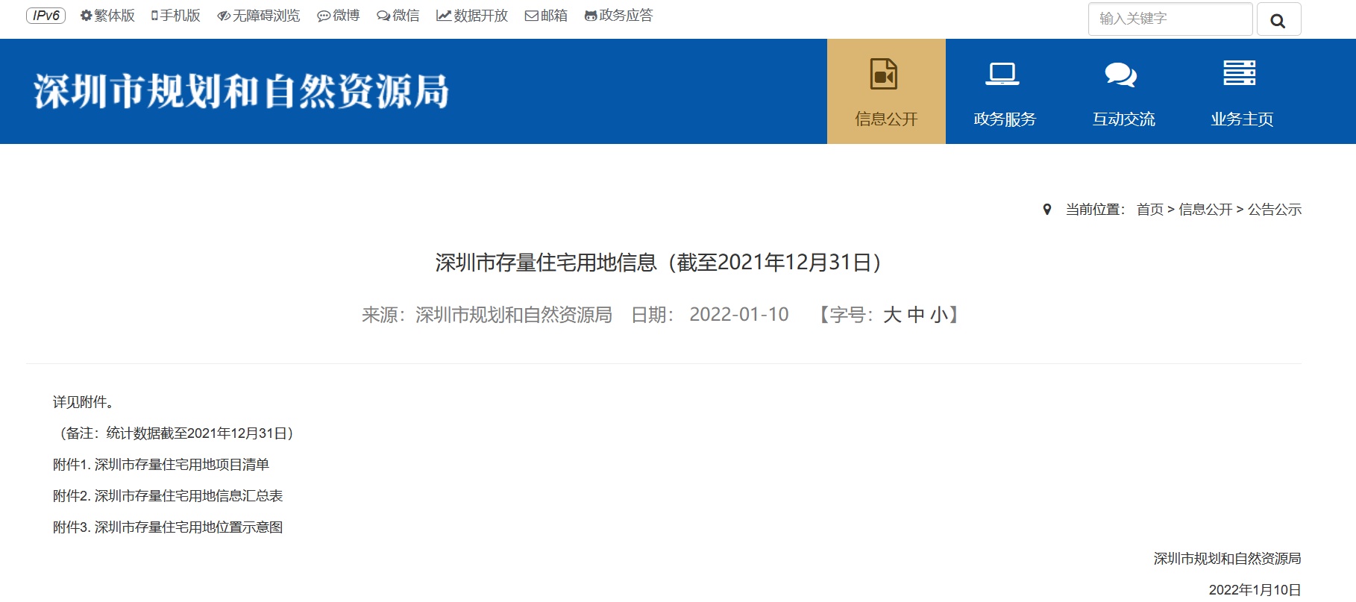Open attachment 附件1 深圳市存量住宅用地项目清单
Viewport: 1356px width, 602px height.
pos(161,465)
